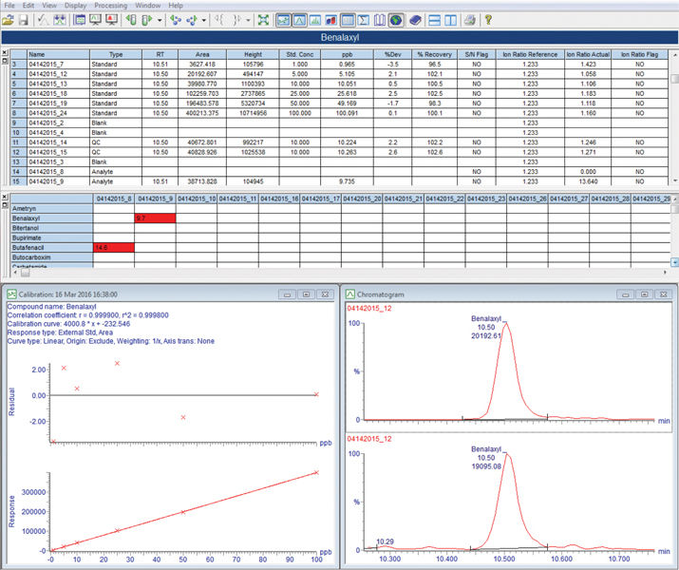Click the horizontal tile layout icon
The height and width of the screenshot is (570, 679).
tap(433, 19)
